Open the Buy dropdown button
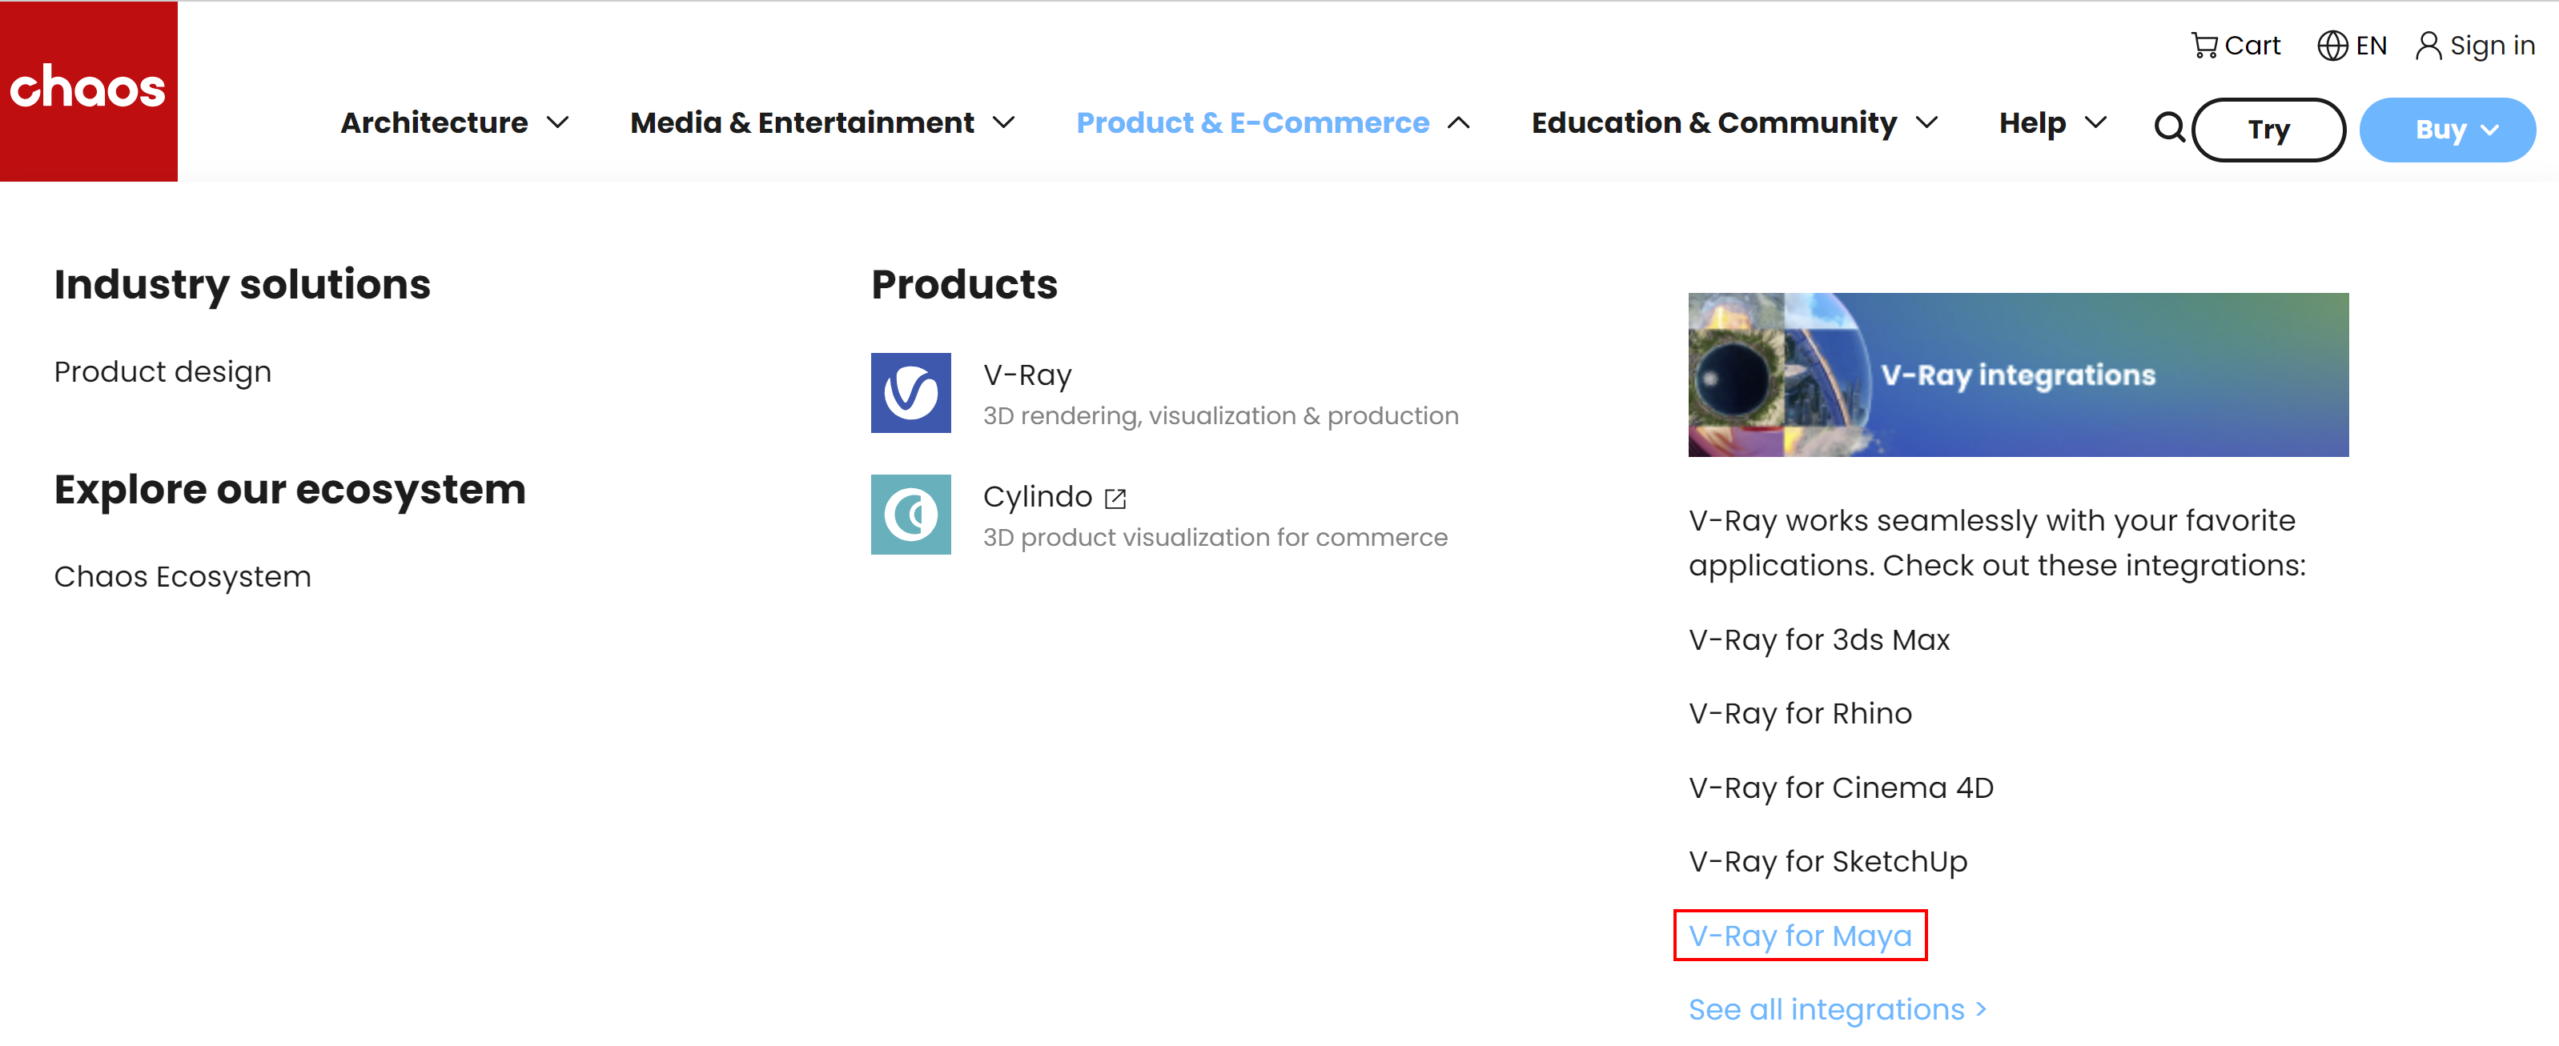This screenshot has height=1046, width=2559. tap(2447, 129)
